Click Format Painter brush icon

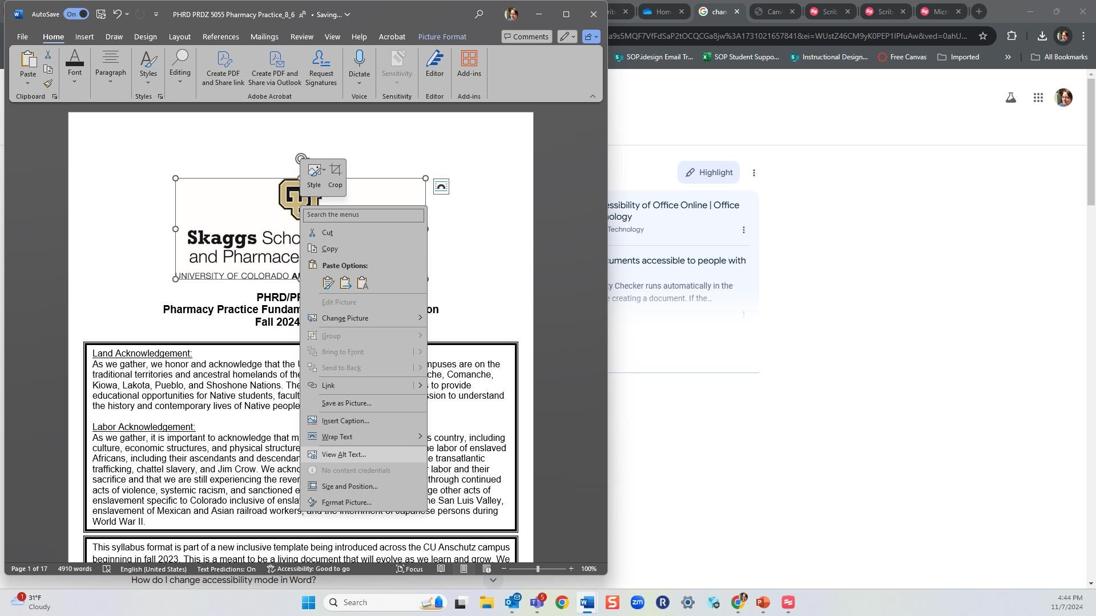click(x=48, y=84)
